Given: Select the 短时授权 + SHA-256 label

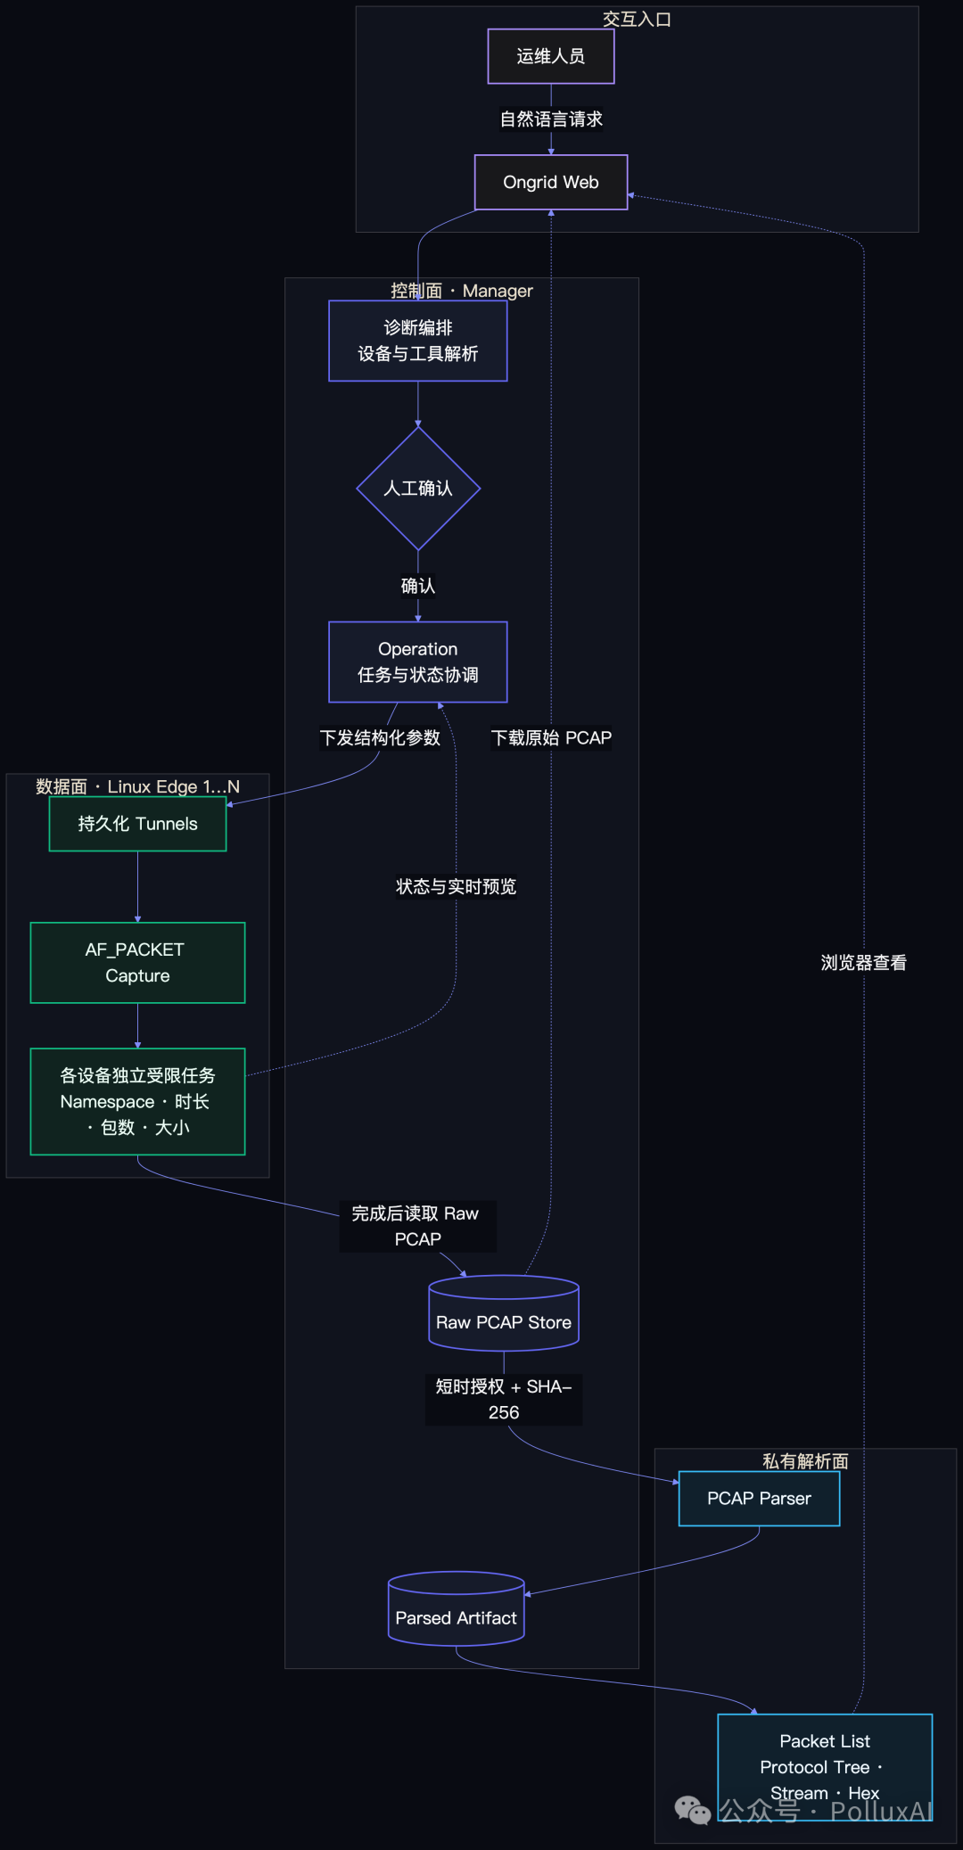Looking at the screenshot, I should coord(504,1399).
